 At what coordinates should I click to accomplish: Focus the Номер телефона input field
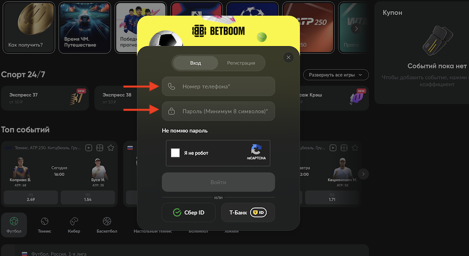[x=218, y=86]
